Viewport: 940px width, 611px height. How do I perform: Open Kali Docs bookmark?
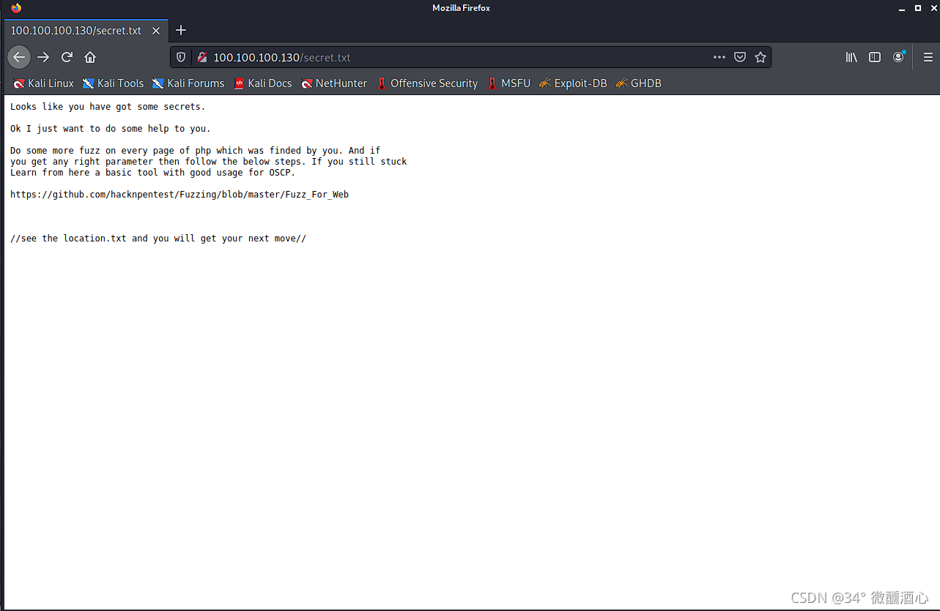click(262, 83)
